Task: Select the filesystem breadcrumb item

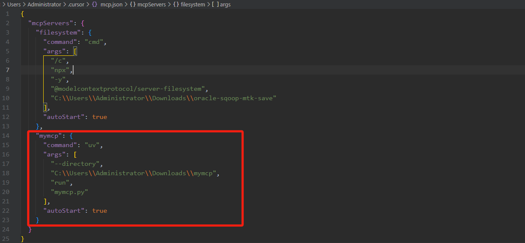Action: pyautogui.click(x=193, y=4)
